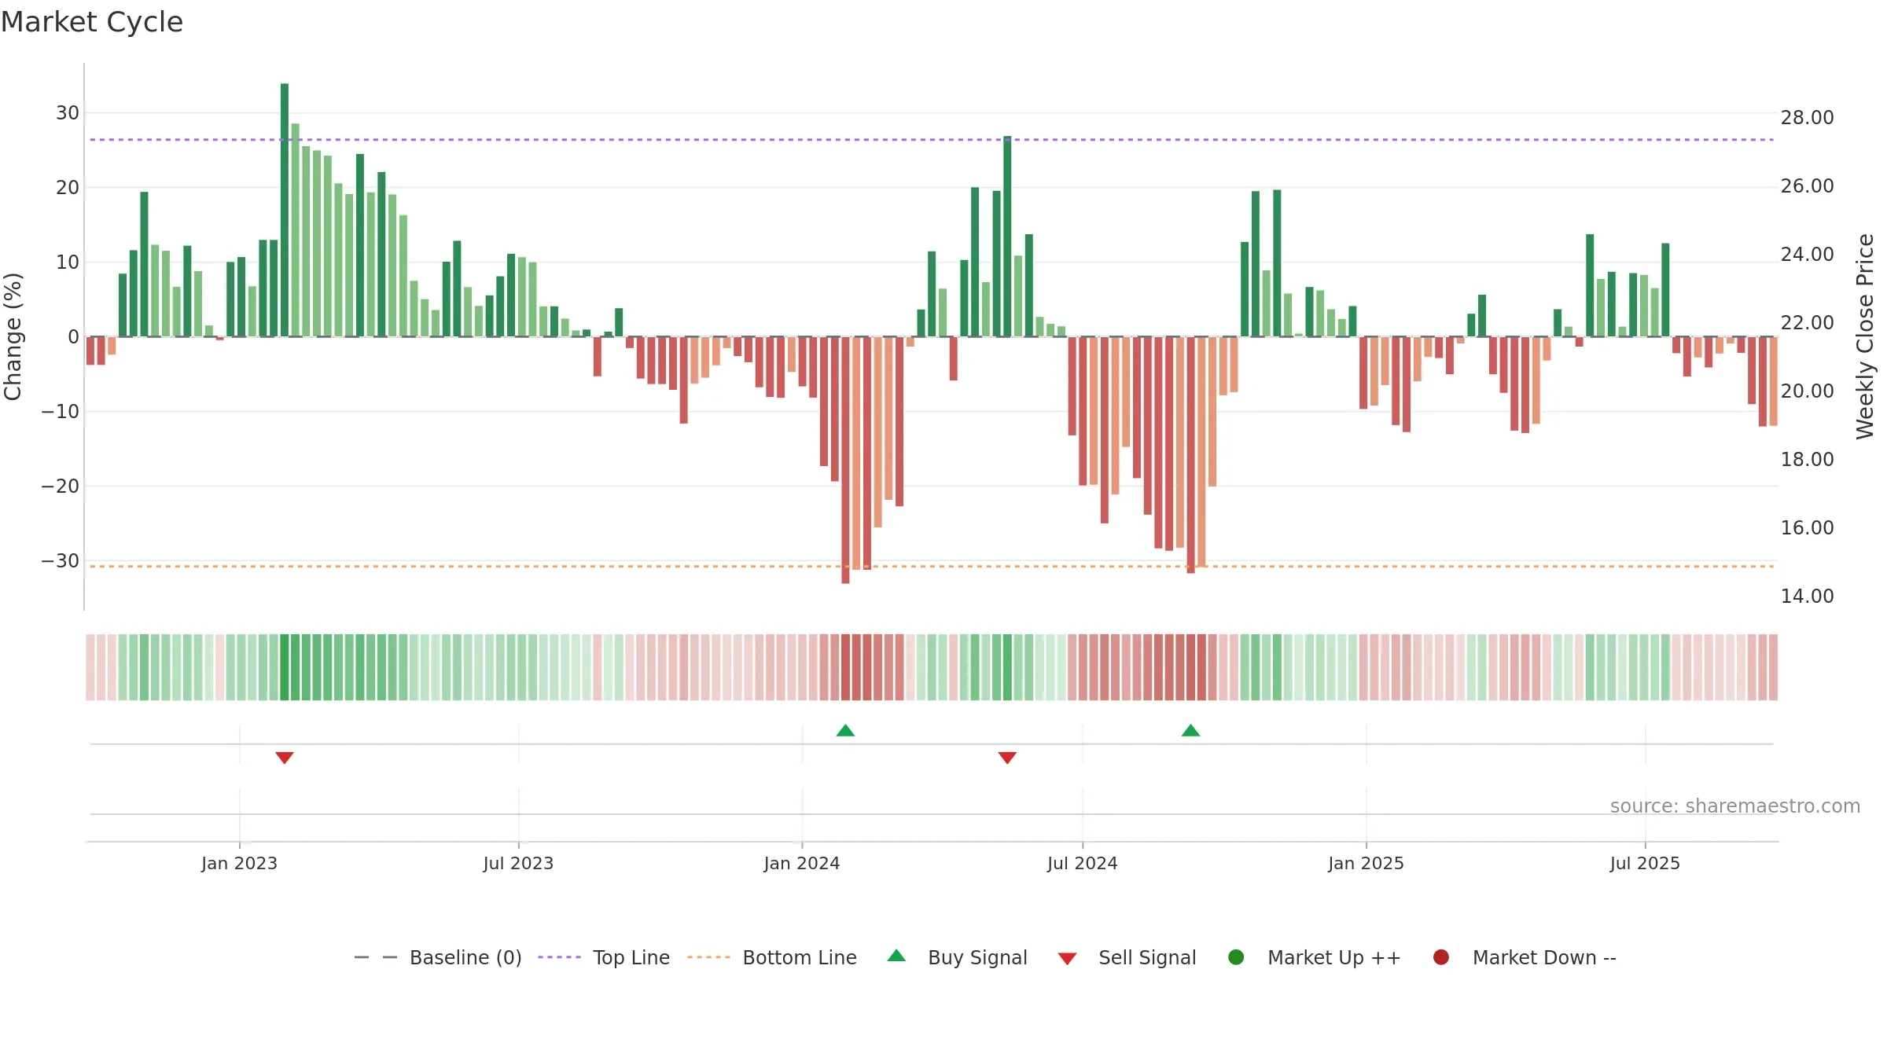Click the Jan 2024 axis label

[x=802, y=863]
